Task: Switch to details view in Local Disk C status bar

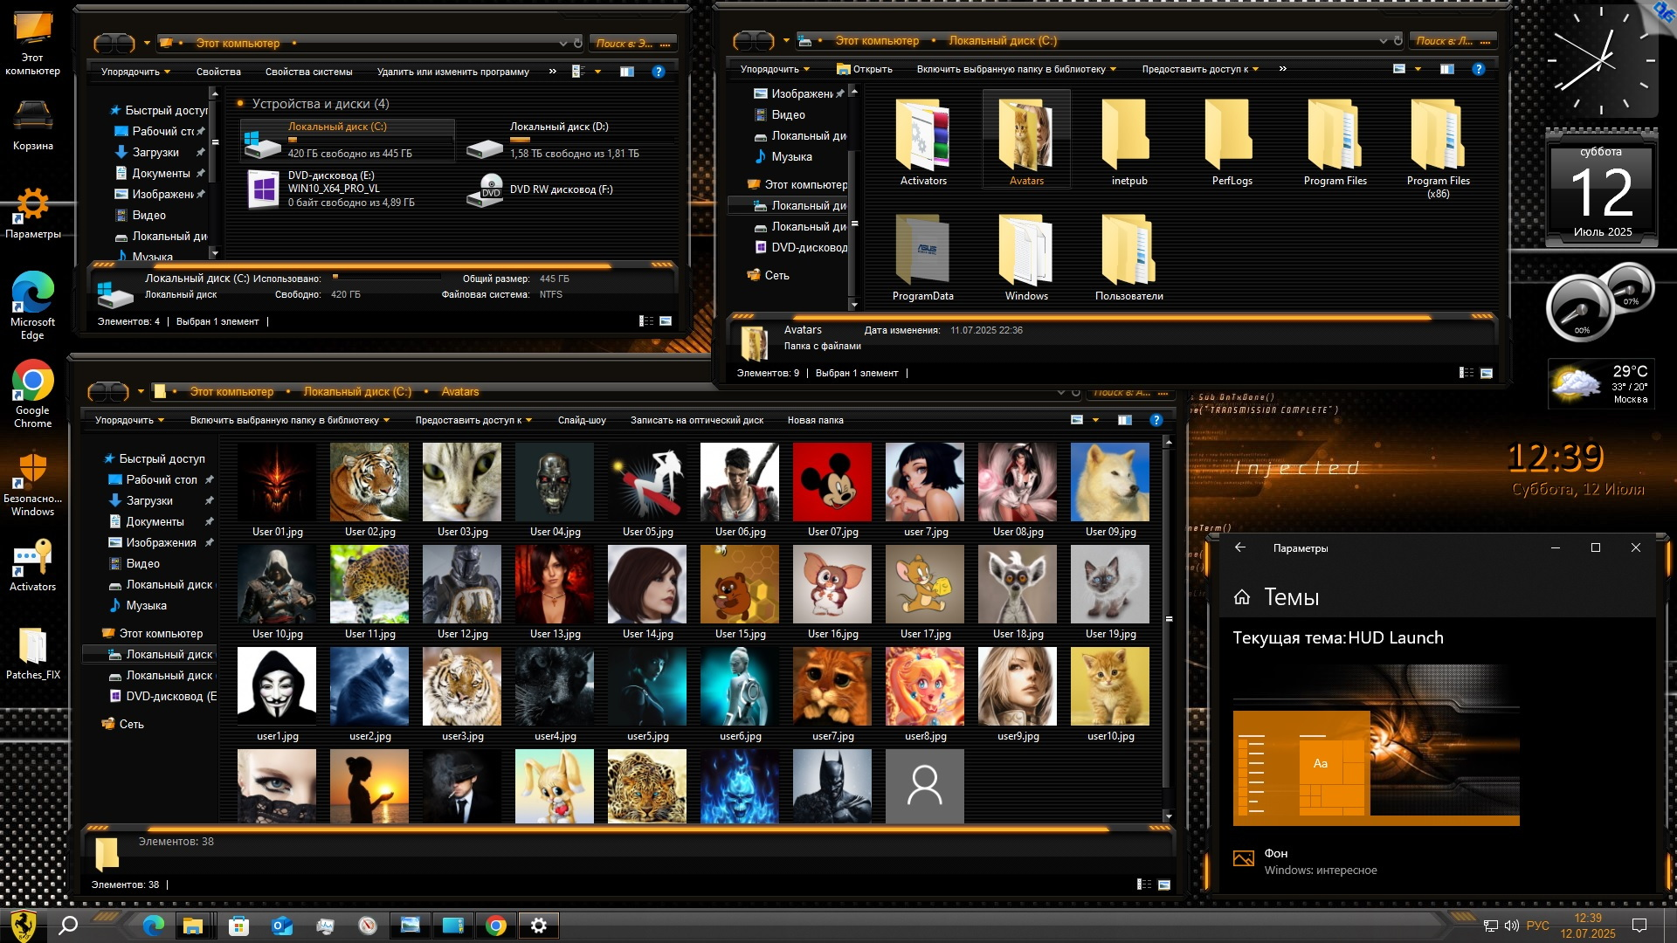Action: pyautogui.click(x=1466, y=373)
